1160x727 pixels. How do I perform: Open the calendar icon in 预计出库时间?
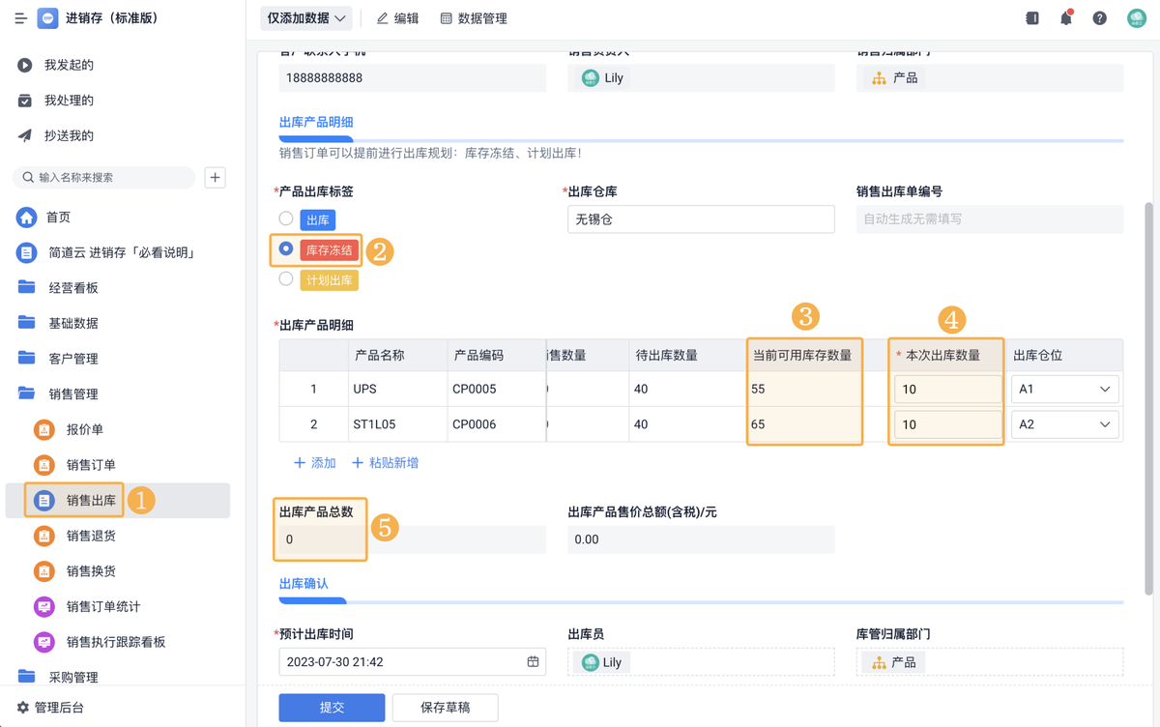point(533,662)
